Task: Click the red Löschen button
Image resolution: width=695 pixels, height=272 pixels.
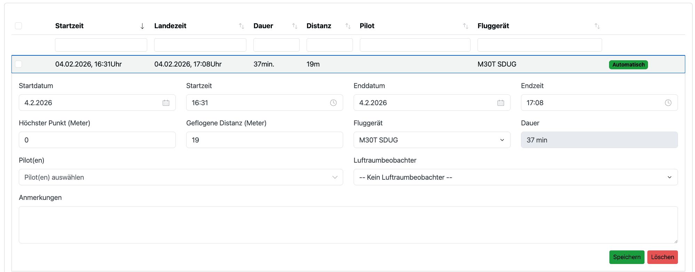Action: click(x=662, y=257)
